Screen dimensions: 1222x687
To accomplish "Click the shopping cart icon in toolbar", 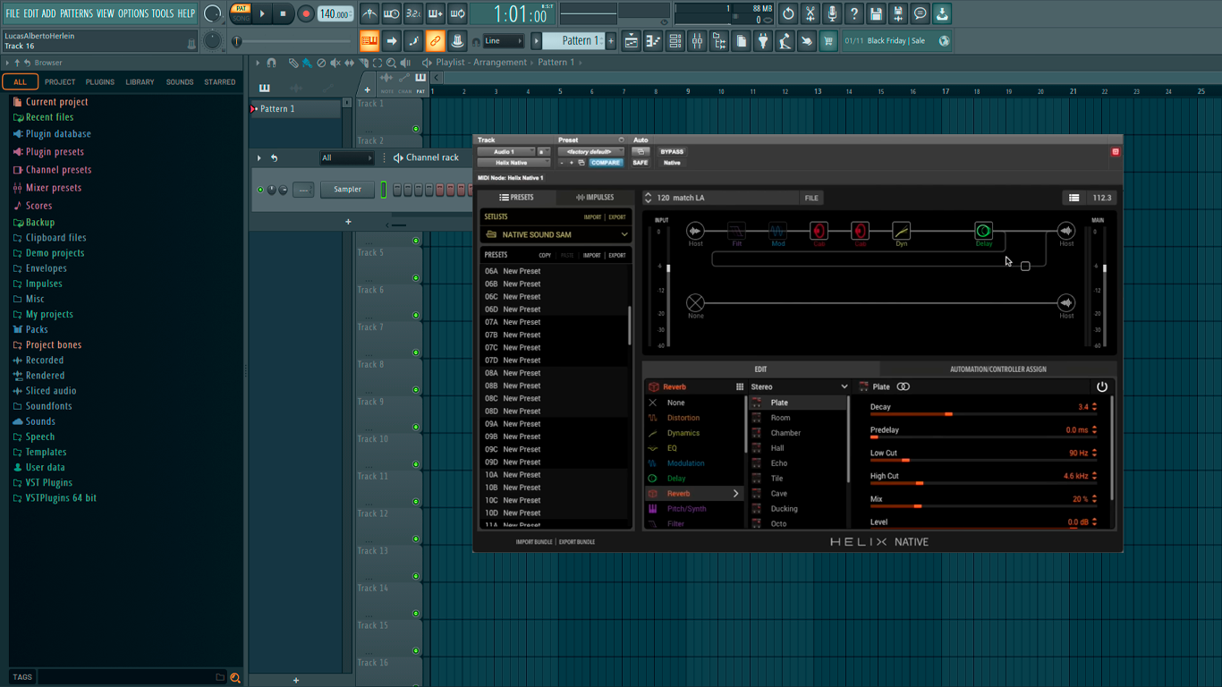I will coord(828,41).
